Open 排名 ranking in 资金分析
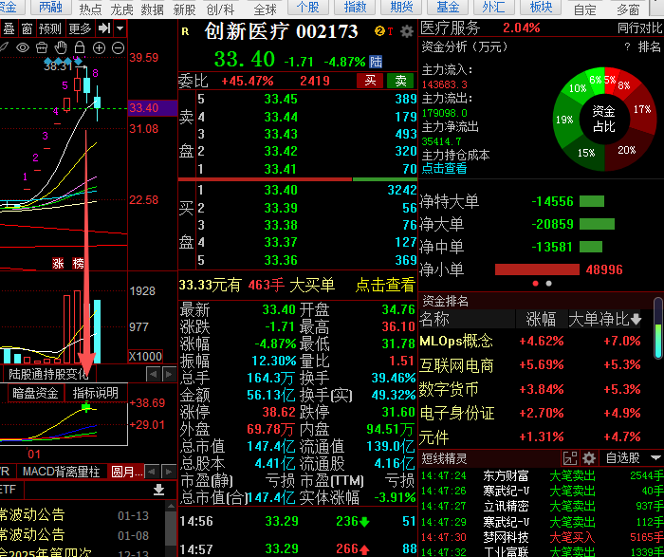 click(x=650, y=46)
